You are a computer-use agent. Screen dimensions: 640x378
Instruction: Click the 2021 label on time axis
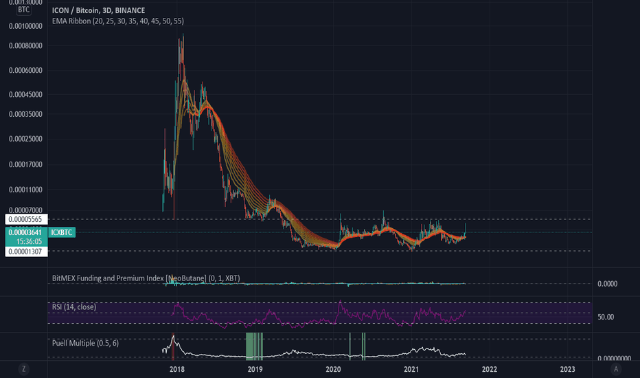pyautogui.click(x=411, y=370)
